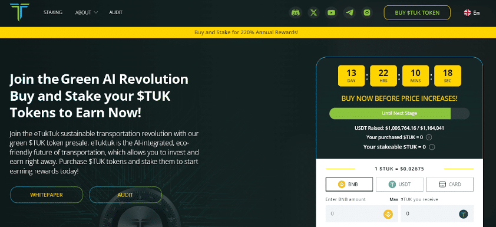Click the 18 SEC countdown box
The height and width of the screenshot is (227, 496).
[448, 75]
